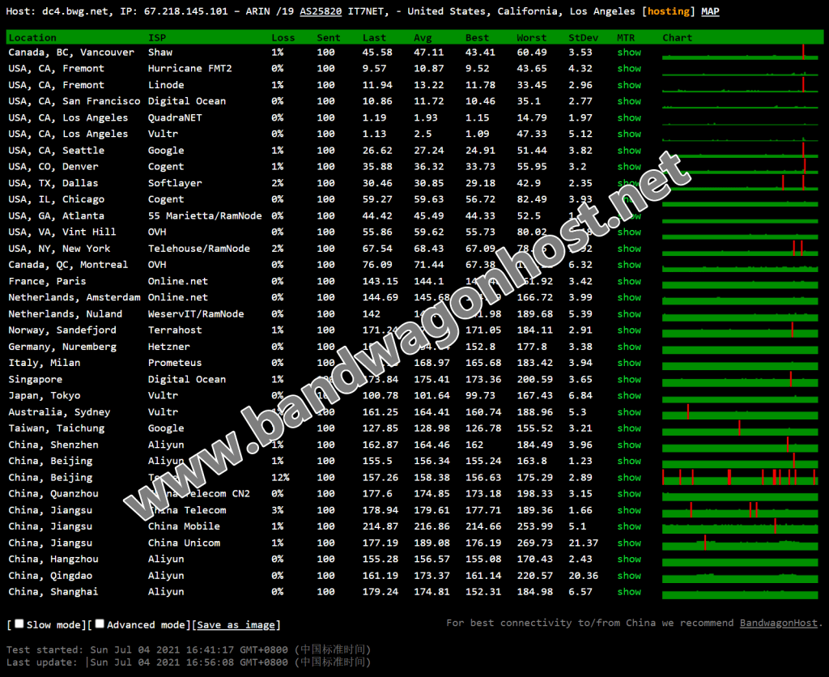Show MTR for New York Telehouse/RamNode row
The width and height of the screenshot is (829, 677).
point(629,248)
